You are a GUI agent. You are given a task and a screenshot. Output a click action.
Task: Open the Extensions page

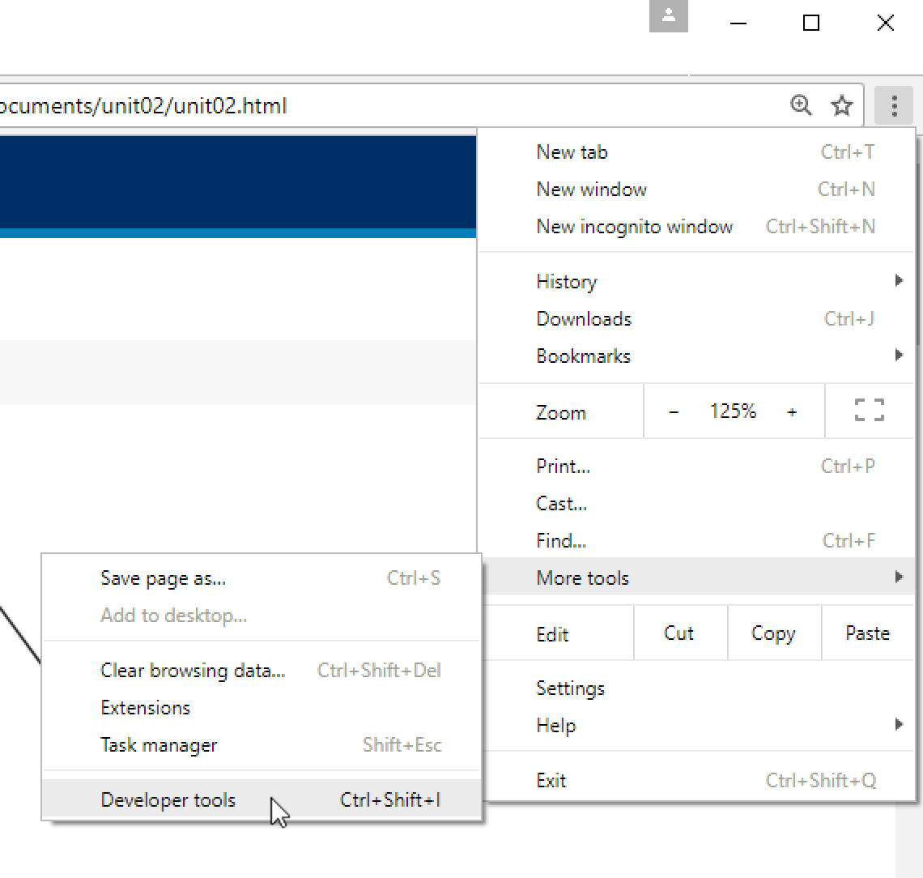coord(145,707)
